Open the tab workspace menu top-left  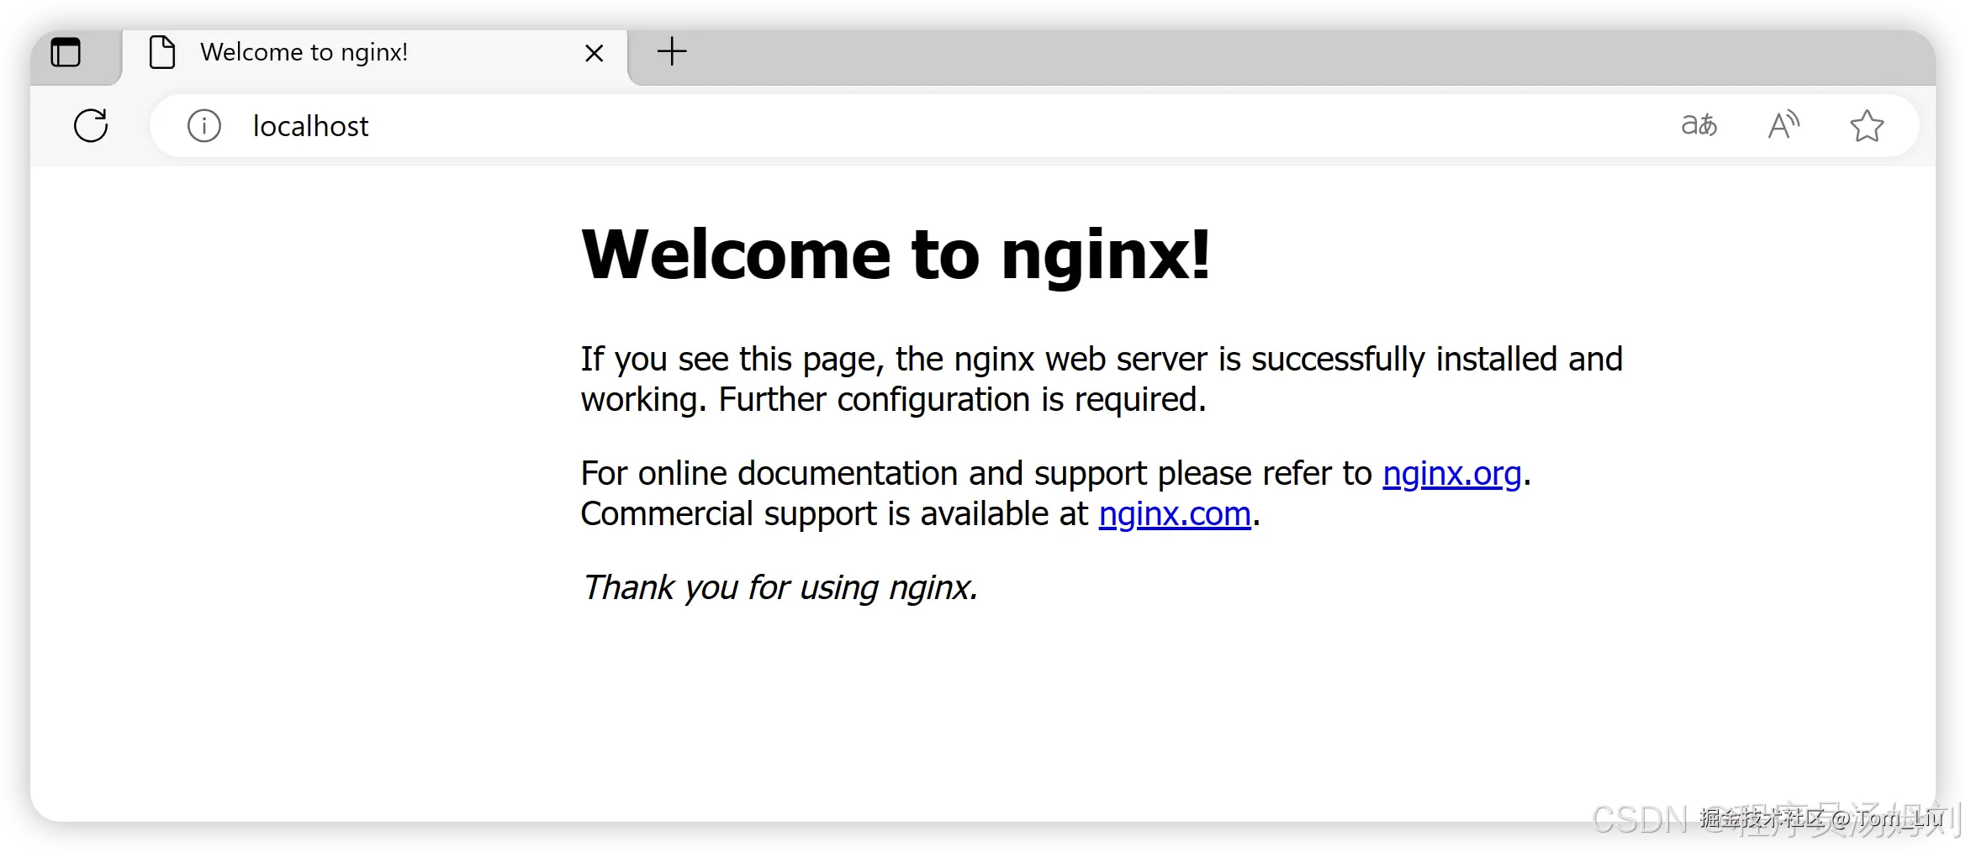[66, 52]
